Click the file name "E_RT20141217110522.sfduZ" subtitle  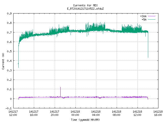85,9
